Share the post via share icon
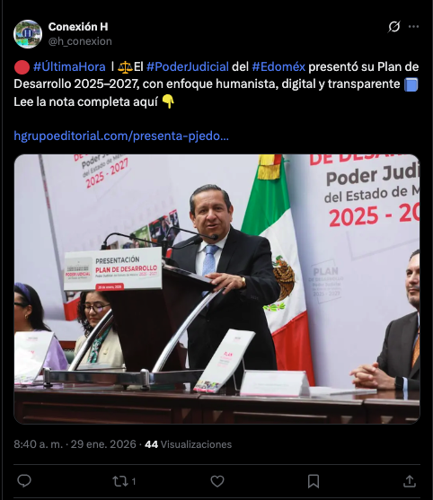The image size is (433, 500). [410, 481]
